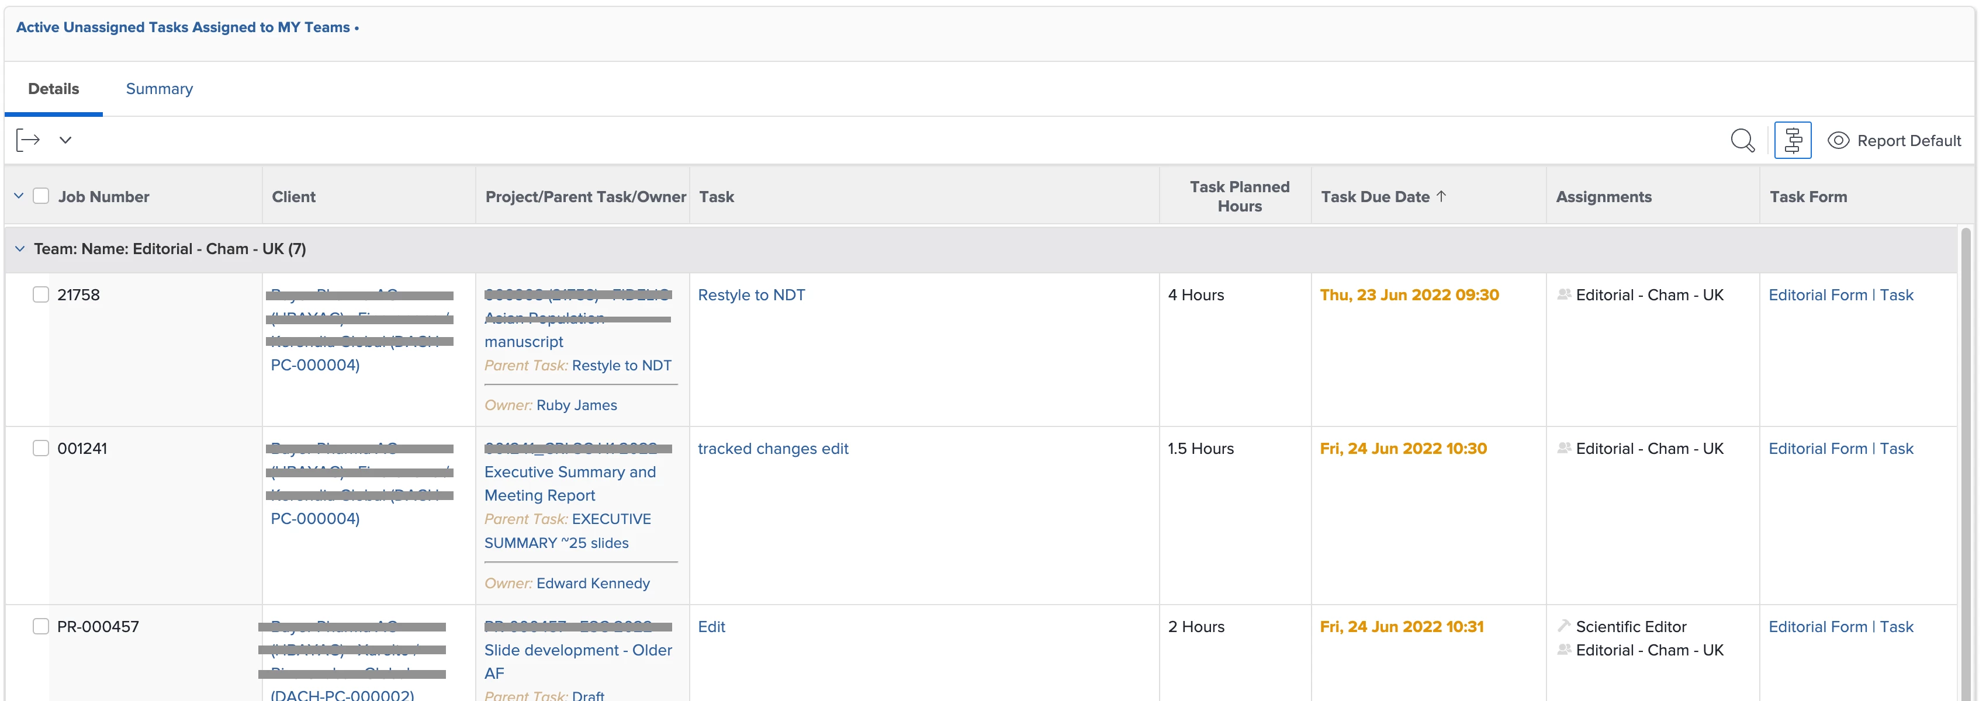Click team icon in job 001241 assignments
This screenshot has height=701, width=1986.
1563,448
